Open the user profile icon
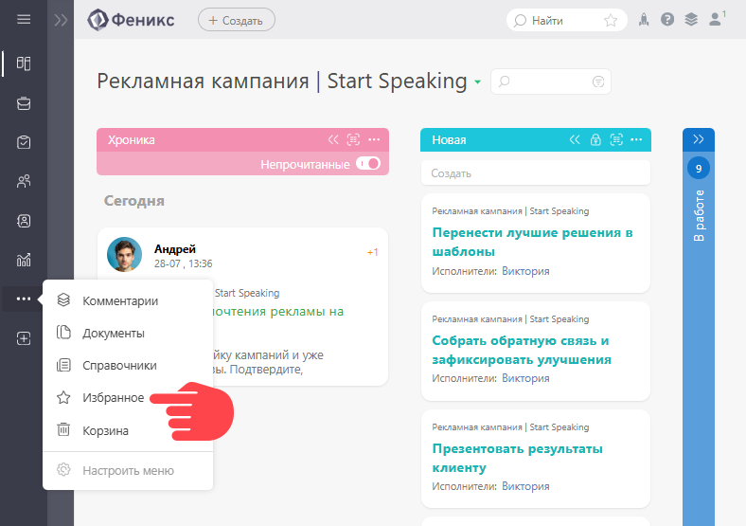 click(x=715, y=20)
